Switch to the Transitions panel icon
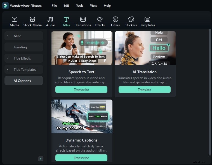The height and width of the screenshot is (165, 212). click(83, 19)
